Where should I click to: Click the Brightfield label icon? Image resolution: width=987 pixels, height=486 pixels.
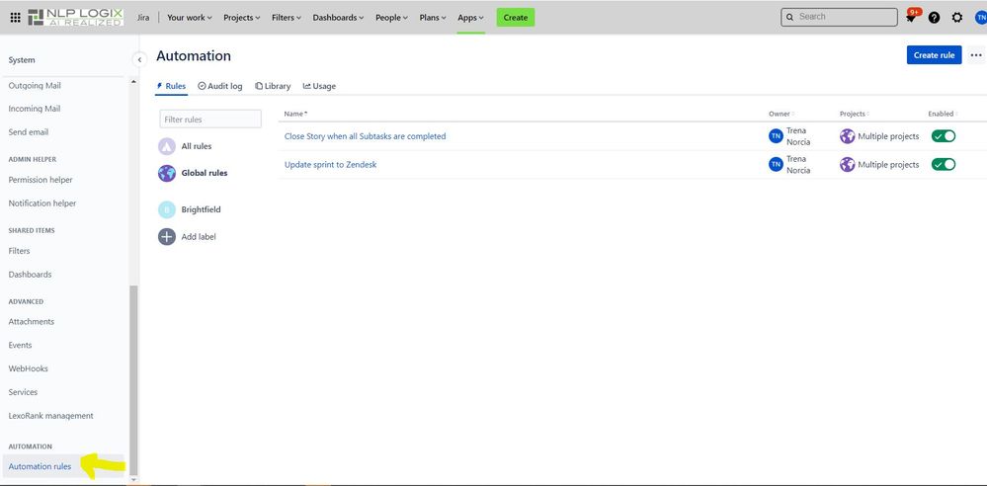[x=167, y=210]
